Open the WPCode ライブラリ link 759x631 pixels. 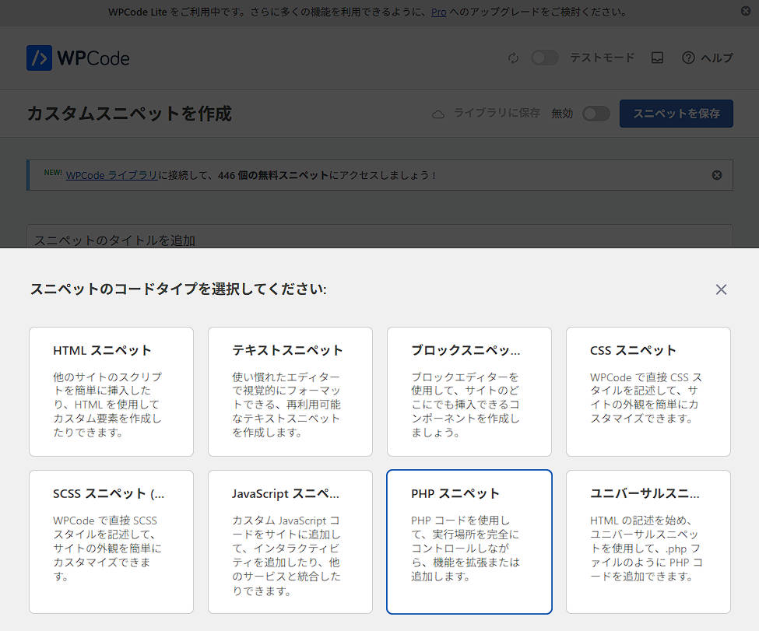point(111,175)
